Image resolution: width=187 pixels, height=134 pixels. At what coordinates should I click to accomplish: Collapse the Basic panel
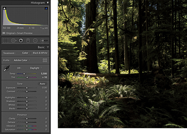click(x=48, y=47)
